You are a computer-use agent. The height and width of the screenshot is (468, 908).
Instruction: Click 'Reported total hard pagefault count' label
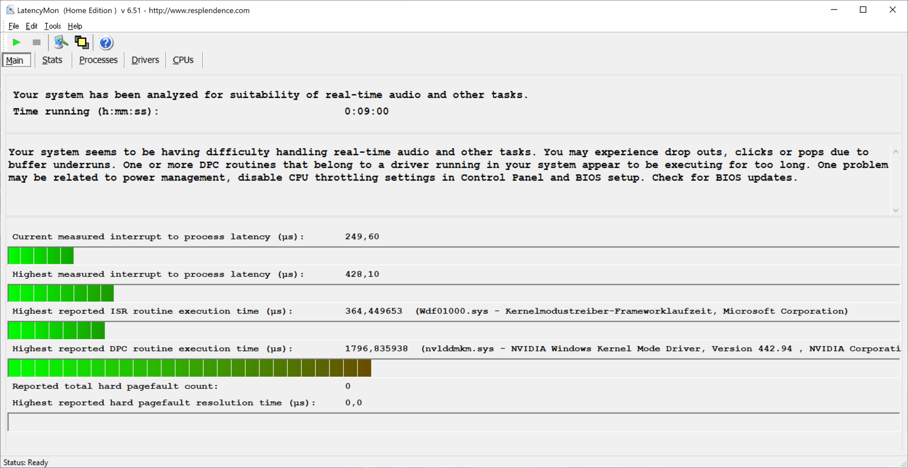pyautogui.click(x=115, y=386)
